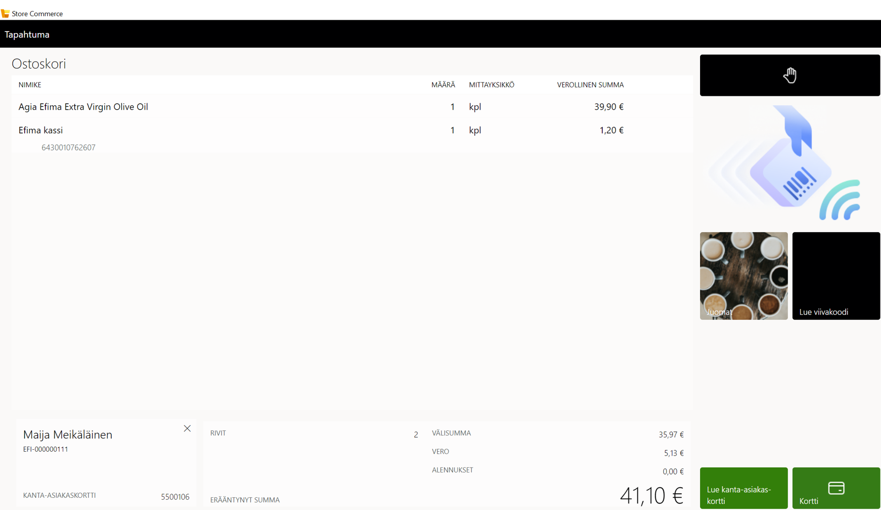Image resolution: width=881 pixels, height=510 pixels.
Task: Click kpl unit in Efima kassi row
Action: (475, 130)
